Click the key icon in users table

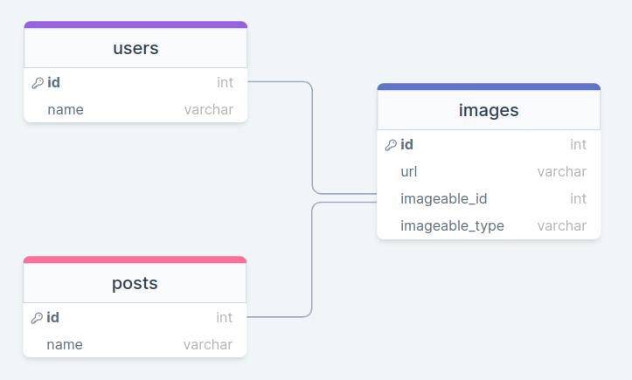pos(37,83)
